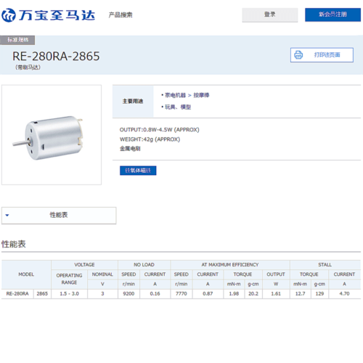Select the NO LOAD table header
This screenshot has height=363, width=363.
click(x=144, y=265)
